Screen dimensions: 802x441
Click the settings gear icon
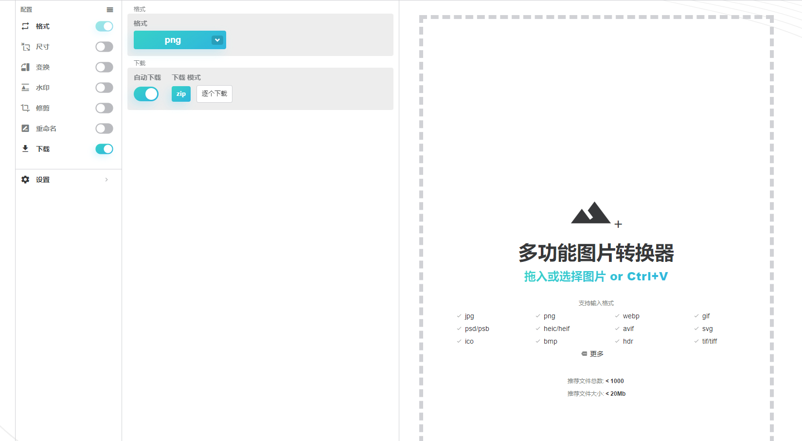pyautogui.click(x=25, y=180)
